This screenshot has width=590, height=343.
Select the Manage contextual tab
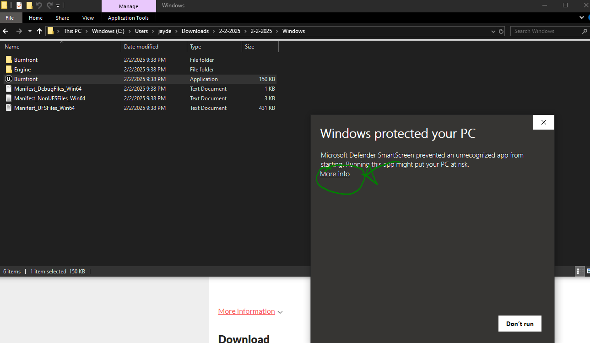[129, 6]
